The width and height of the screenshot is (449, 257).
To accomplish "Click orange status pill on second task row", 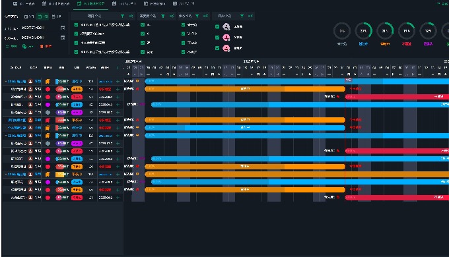I will pyautogui.click(x=77, y=89).
